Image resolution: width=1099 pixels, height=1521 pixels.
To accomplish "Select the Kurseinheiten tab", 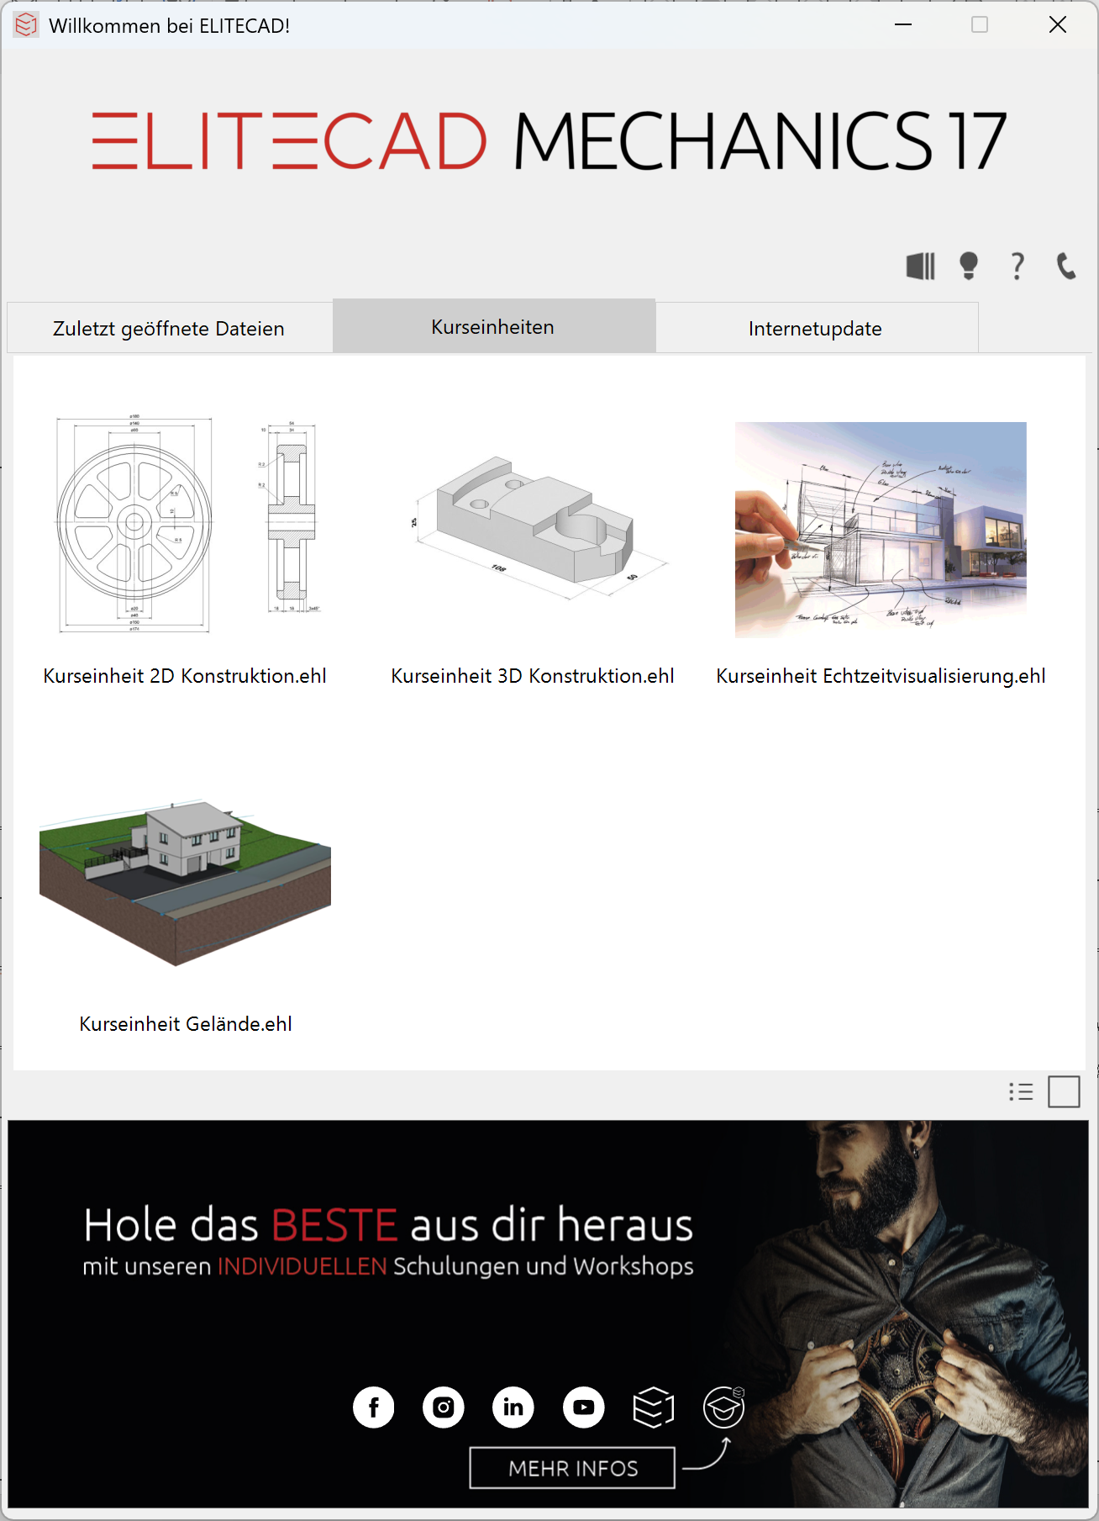I will (x=493, y=327).
